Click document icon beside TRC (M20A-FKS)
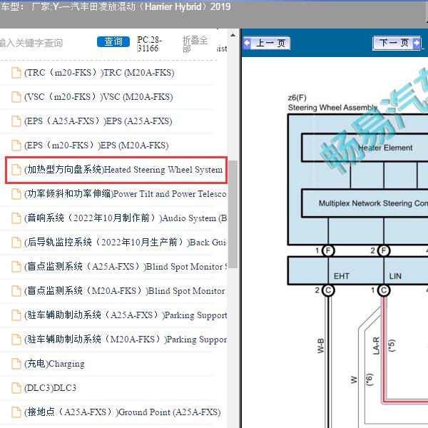 click(x=16, y=73)
